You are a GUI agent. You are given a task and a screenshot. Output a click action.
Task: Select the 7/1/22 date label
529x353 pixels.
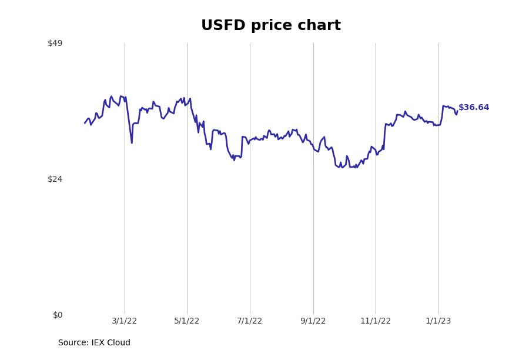(x=250, y=321)
